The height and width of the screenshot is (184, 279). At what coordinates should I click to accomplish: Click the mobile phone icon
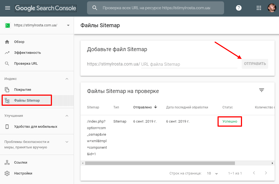click(7, 127)
